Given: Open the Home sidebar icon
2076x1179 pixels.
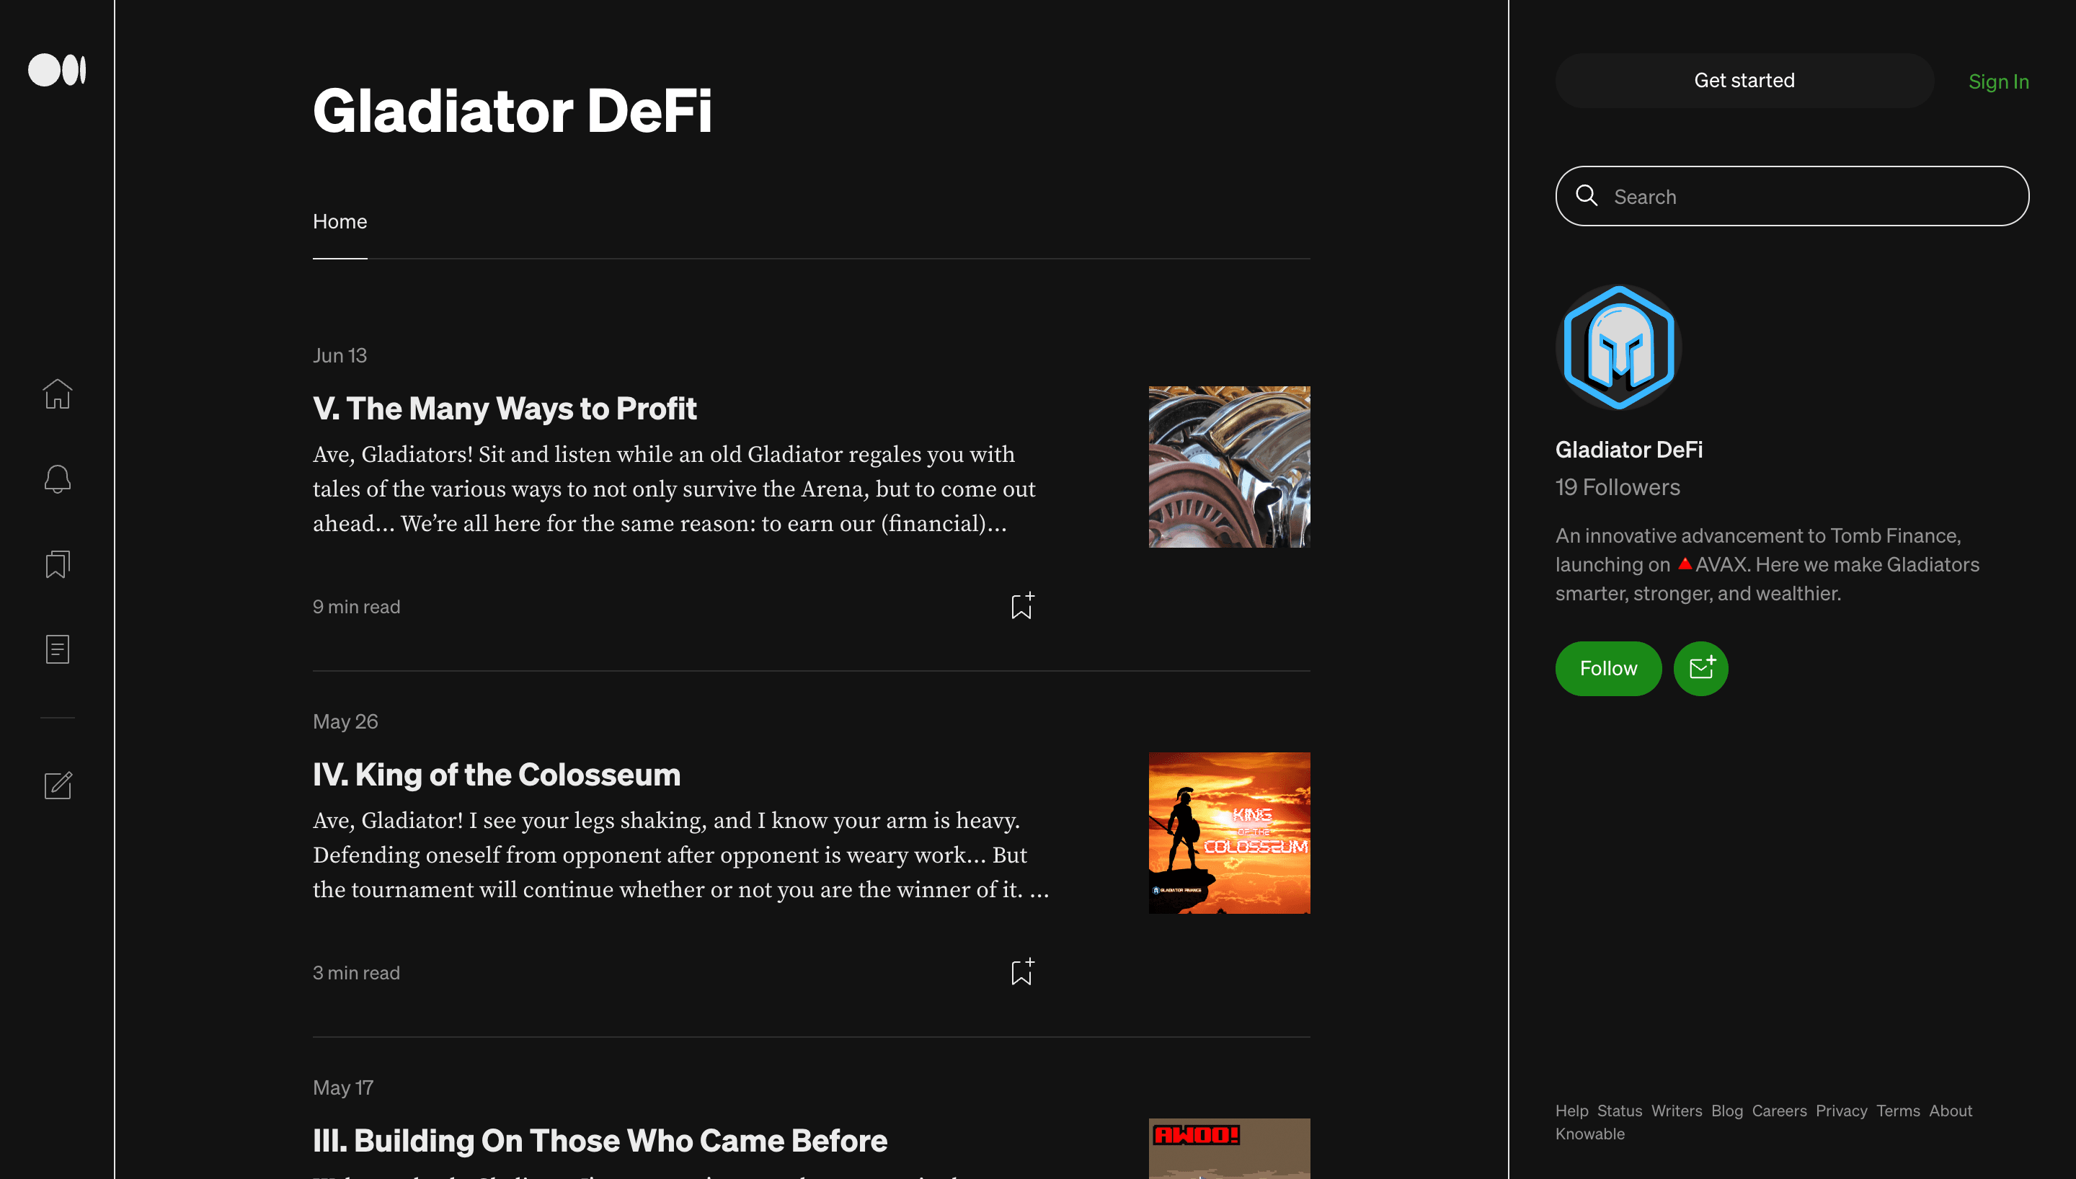Looking at the screenshot, I should (58, 394).
